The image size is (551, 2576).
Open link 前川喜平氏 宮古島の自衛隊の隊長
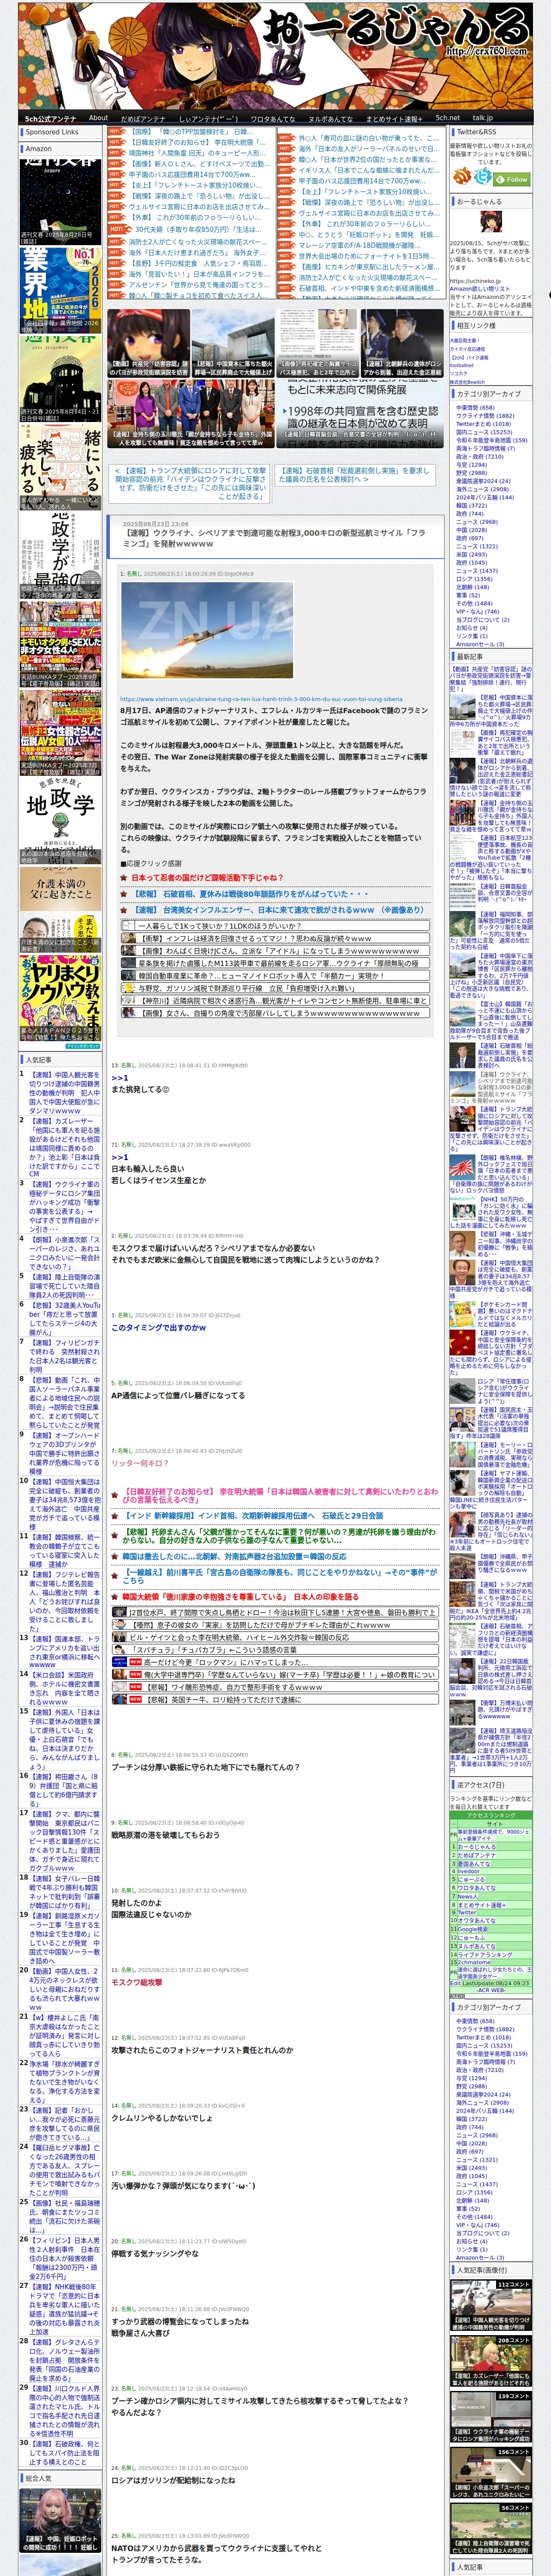(x=279, y=1577)
